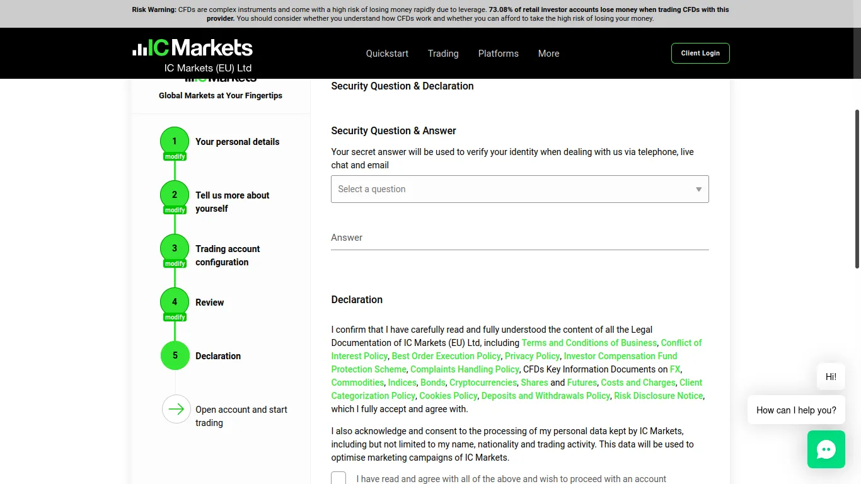Open the Trading menu item
Image resolution: width=861 pixels, height=484 pixels.
(x=443, y=54)
